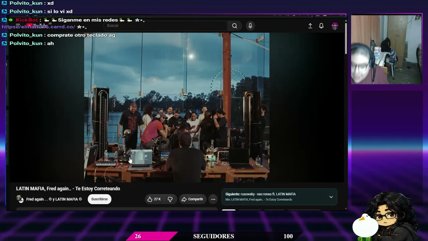
Task: Click the streamer webcam feed
Action: 386,49
